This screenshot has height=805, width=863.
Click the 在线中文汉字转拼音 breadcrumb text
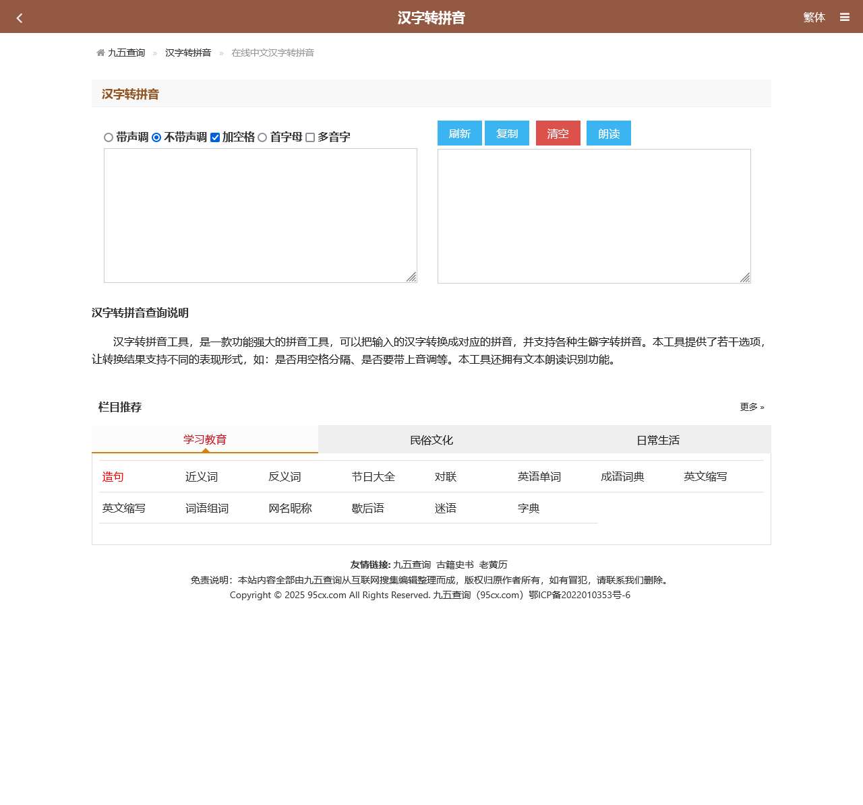pyautogui.click(x=273, y=53)
